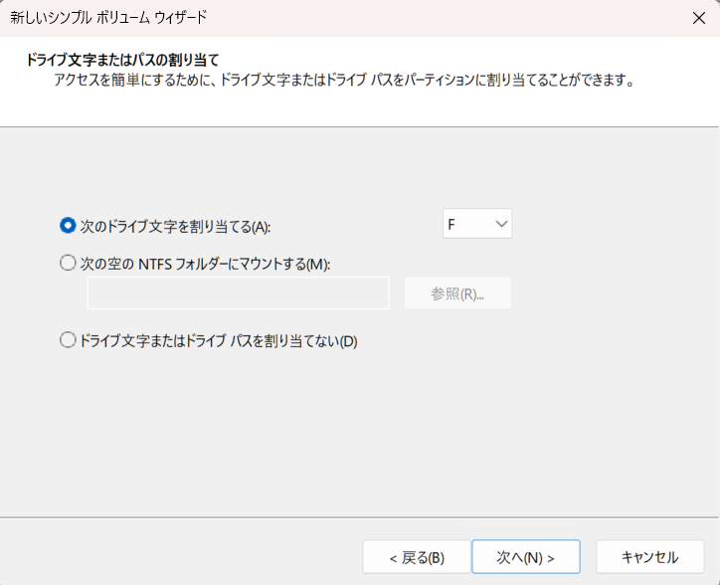Image resolution: width=720 pixels, height=585 pixels.
Task: Proceed with the 次へ(N) button
Action: [x=526, y=557]
